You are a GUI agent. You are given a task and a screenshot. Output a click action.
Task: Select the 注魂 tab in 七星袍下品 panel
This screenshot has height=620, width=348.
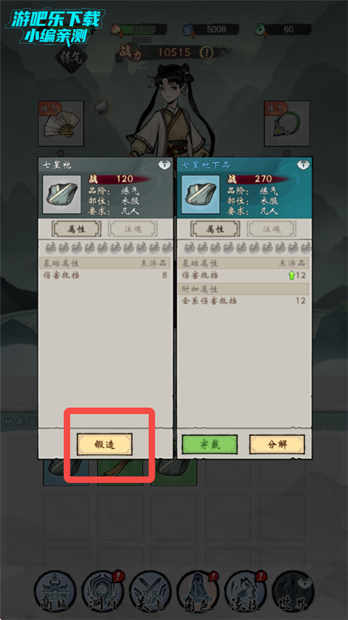tap(271, 229)
